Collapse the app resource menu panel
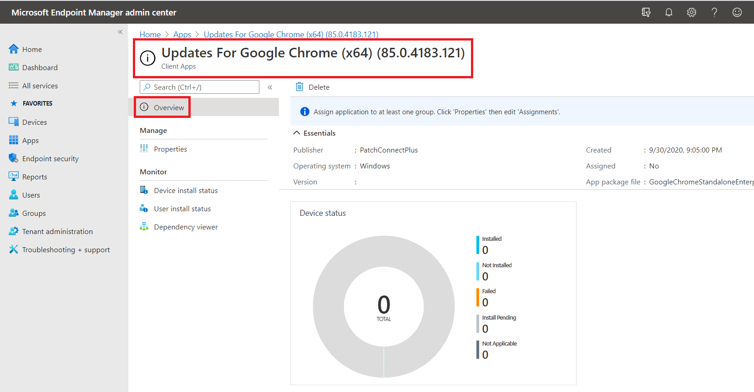 (x=270, y=87)
